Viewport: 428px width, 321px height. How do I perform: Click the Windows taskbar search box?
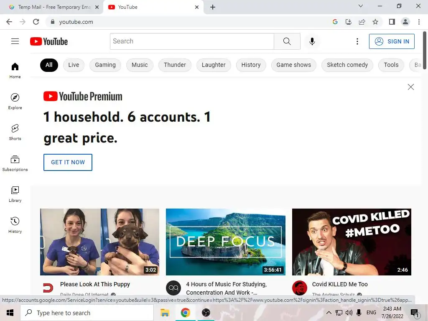[x=87, y=313]
